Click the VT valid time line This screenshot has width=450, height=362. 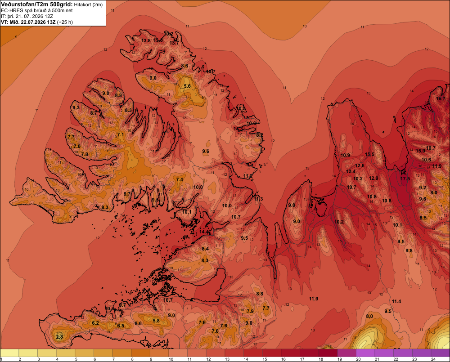37,22
